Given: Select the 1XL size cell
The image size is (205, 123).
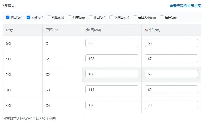Looking at the screenshot, I should point(23,59).
